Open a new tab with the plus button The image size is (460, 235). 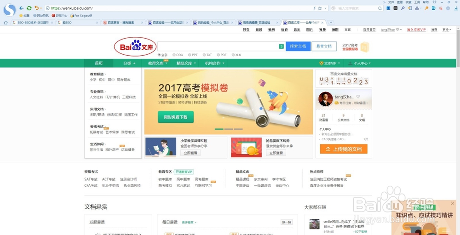tap(331, 23)
